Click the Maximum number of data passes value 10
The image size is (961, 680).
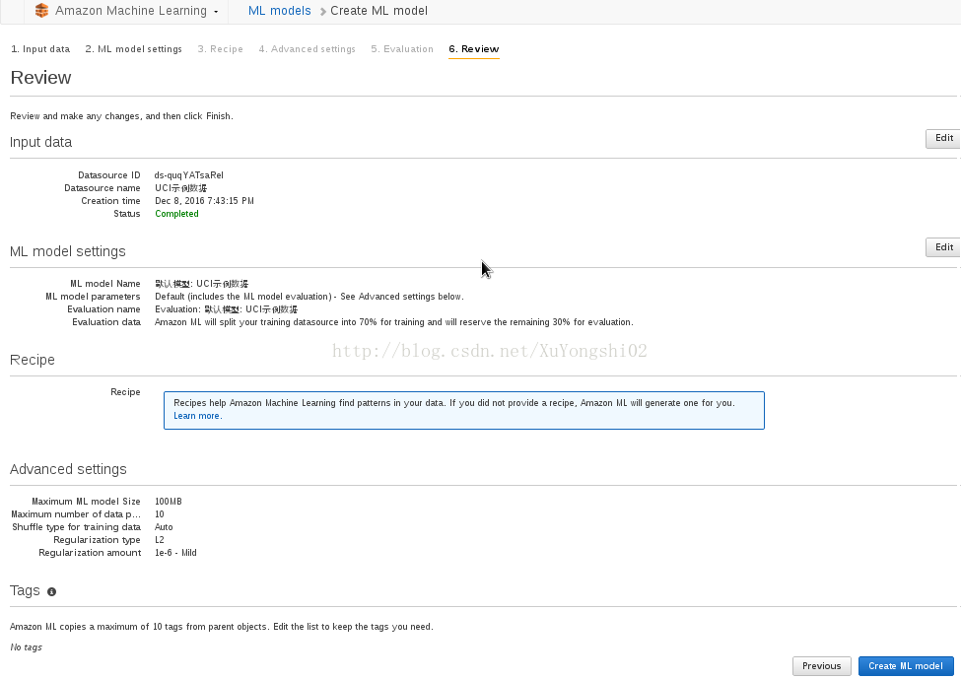(160, 514)
